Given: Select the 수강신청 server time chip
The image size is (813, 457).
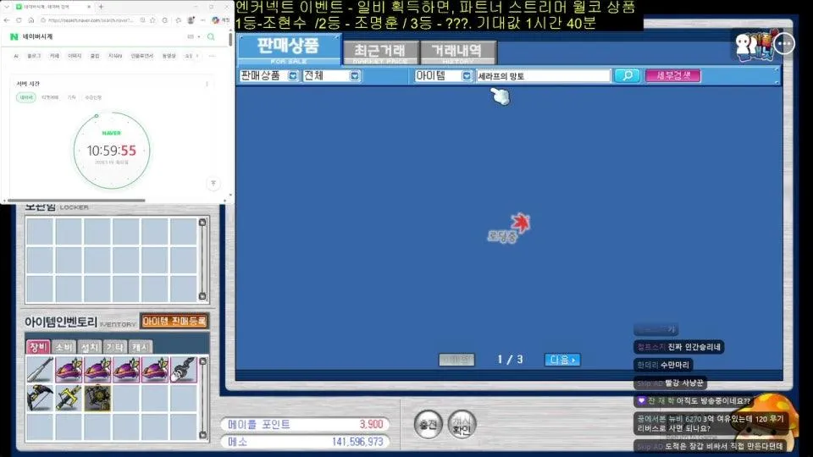Looking at the screenshot, I should (93, 97).
